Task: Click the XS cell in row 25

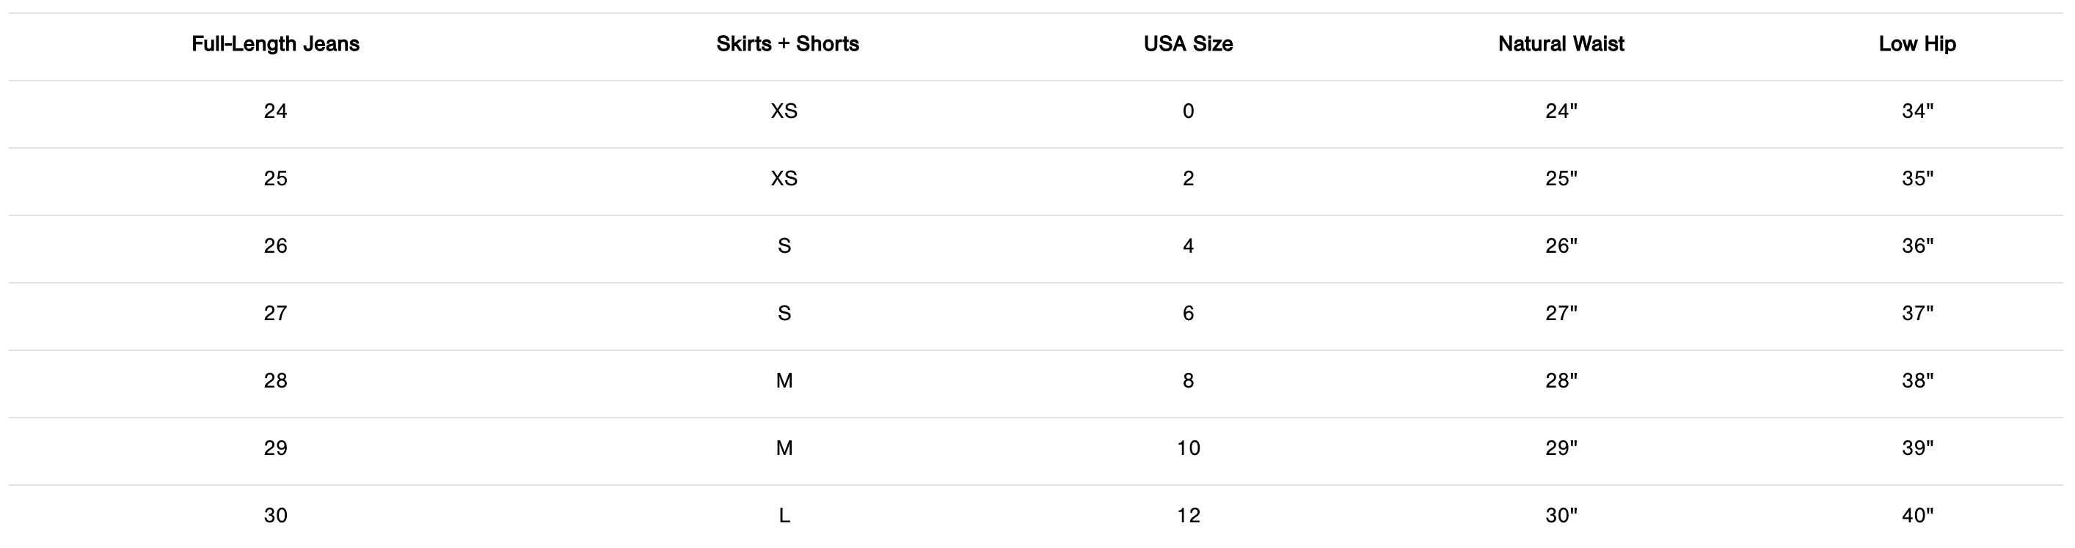Action: pyautogui.click(x=784, y=179)
